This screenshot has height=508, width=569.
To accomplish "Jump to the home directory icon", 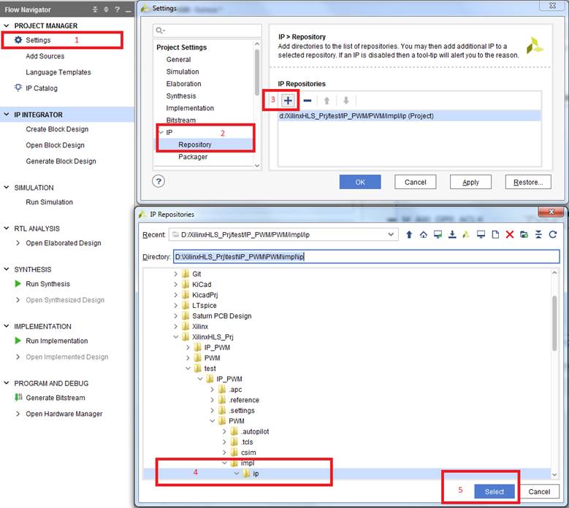I will tap(423, 234).
